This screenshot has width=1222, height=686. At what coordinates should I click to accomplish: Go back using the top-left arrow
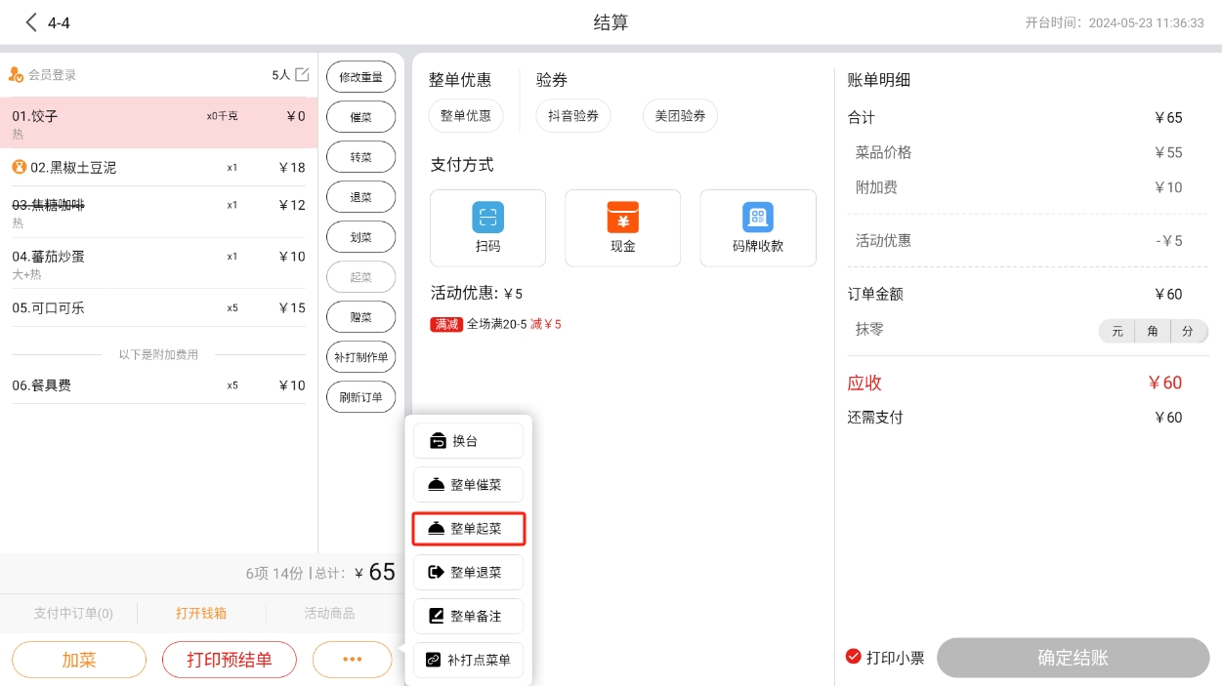(31, 22)
